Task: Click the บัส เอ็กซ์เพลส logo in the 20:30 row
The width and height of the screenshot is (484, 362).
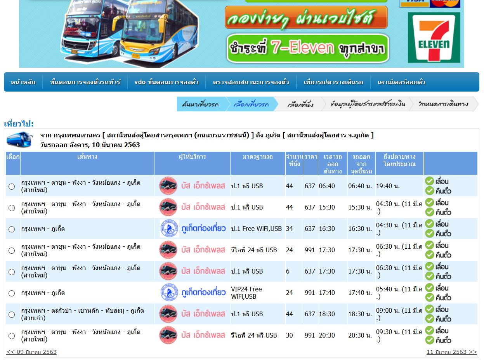Action: pos(192,335)
